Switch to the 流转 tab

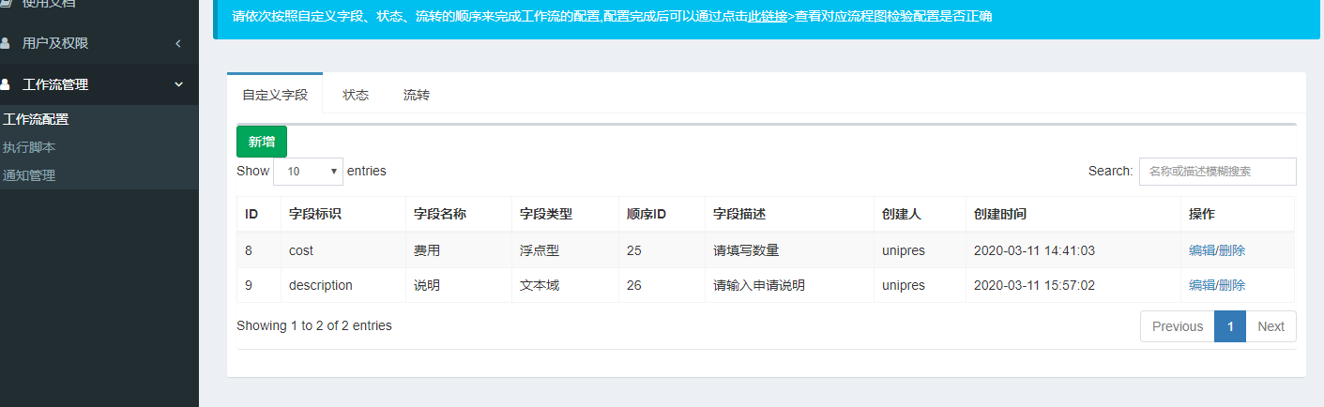click(x=417, y=95)
